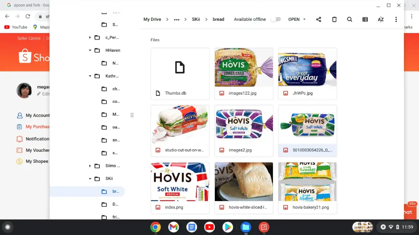Go back in the Chrome window

[x=7, y=16]
